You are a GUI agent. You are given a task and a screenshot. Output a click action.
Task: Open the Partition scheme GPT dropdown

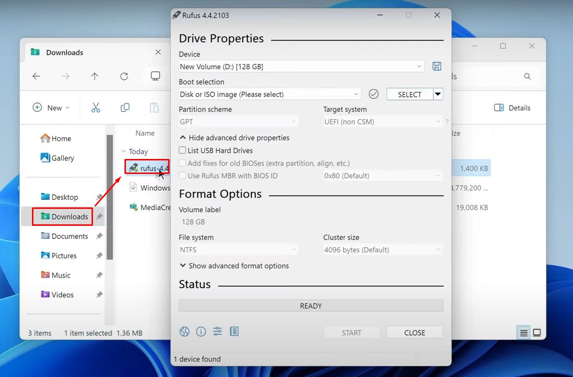(x=238, y=122)
